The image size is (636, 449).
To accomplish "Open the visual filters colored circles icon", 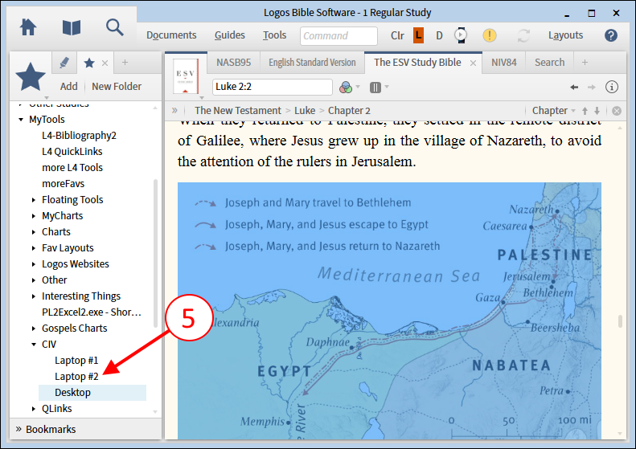I will click(345, 87).
